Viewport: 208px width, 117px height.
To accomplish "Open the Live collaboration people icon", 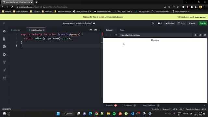I will pyautogui.click(x=4, y=78).
